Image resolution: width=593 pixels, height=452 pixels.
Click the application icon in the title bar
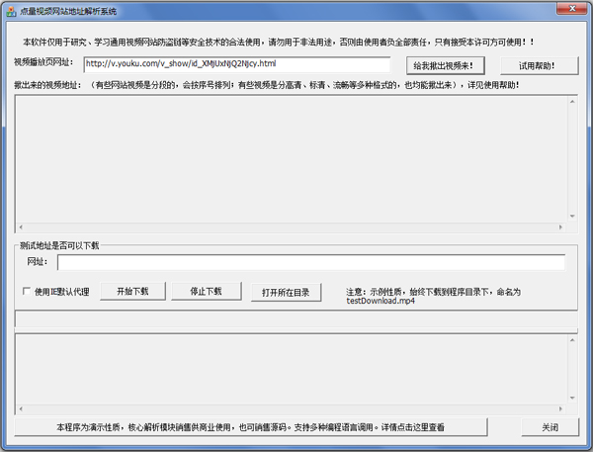click(x=11, y=11)
